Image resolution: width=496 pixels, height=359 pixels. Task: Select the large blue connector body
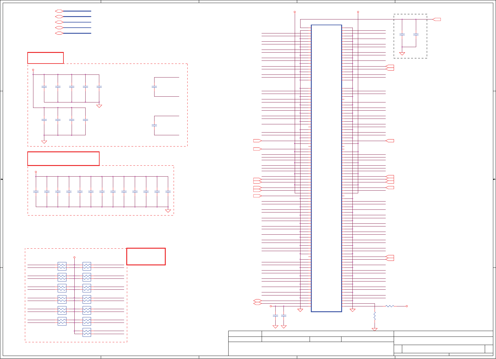coord(326,168)
